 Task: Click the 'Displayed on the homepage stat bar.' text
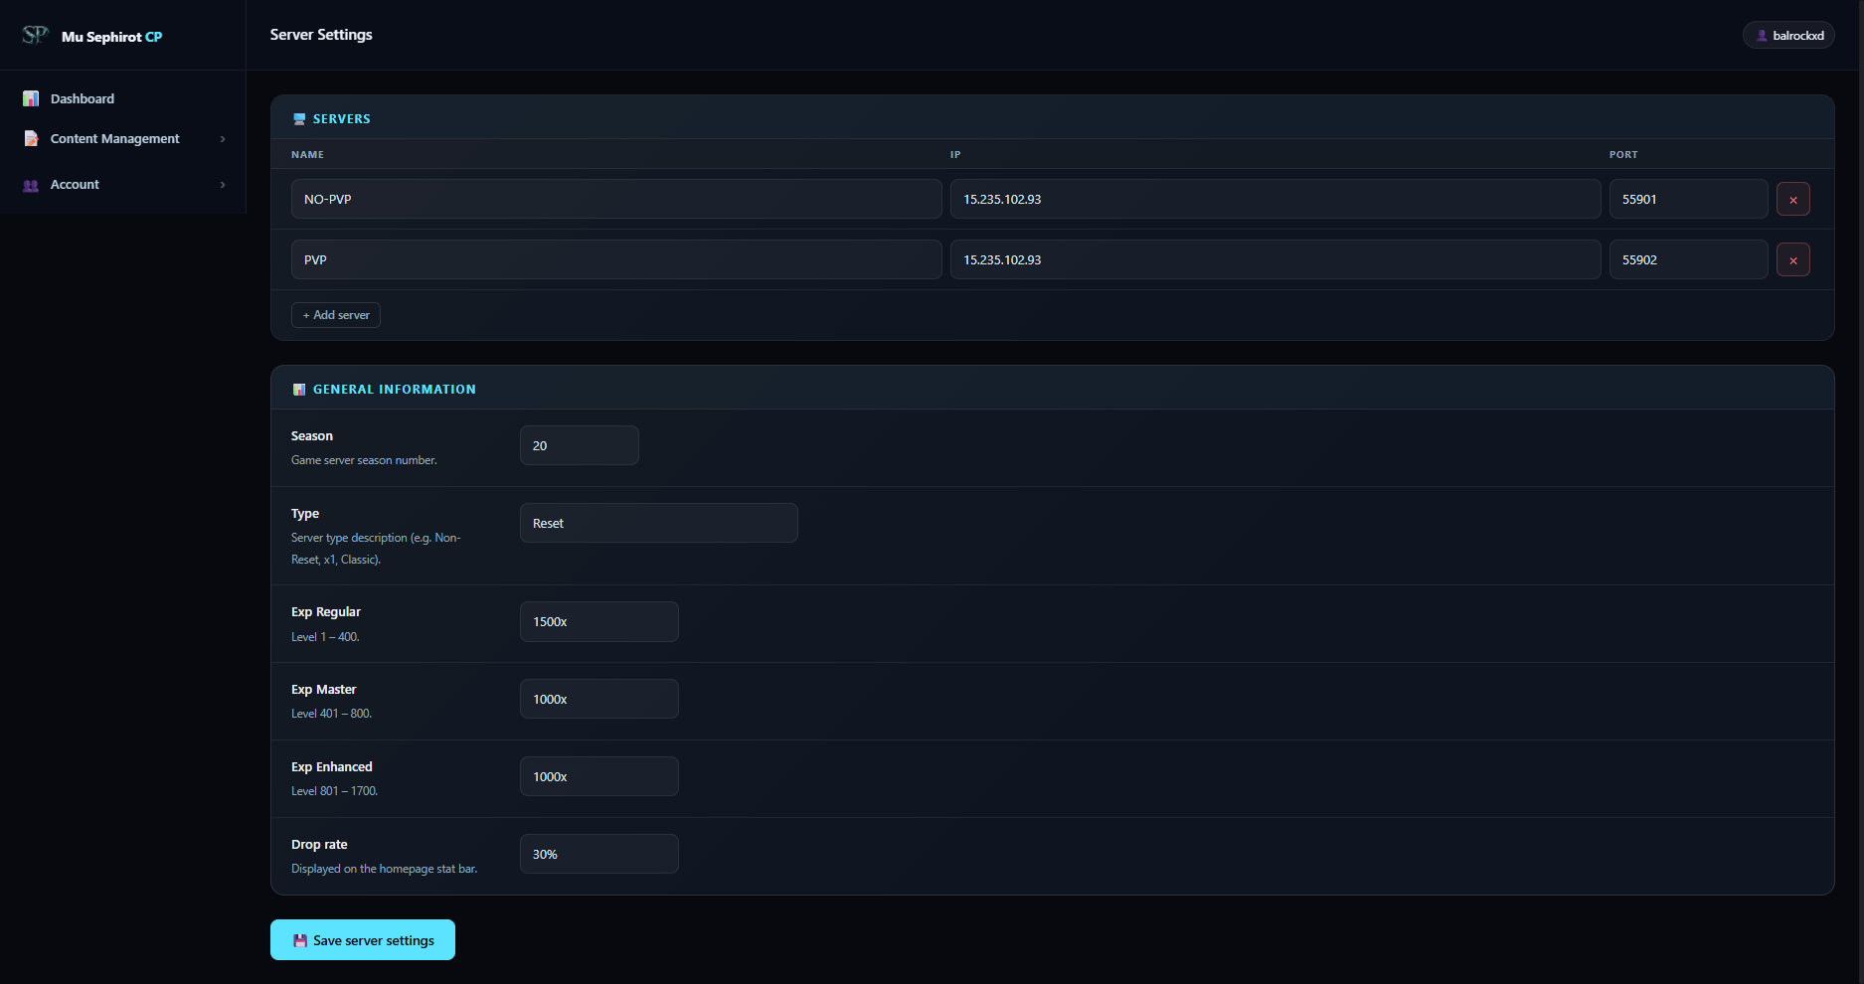click(x=384, y=869)
